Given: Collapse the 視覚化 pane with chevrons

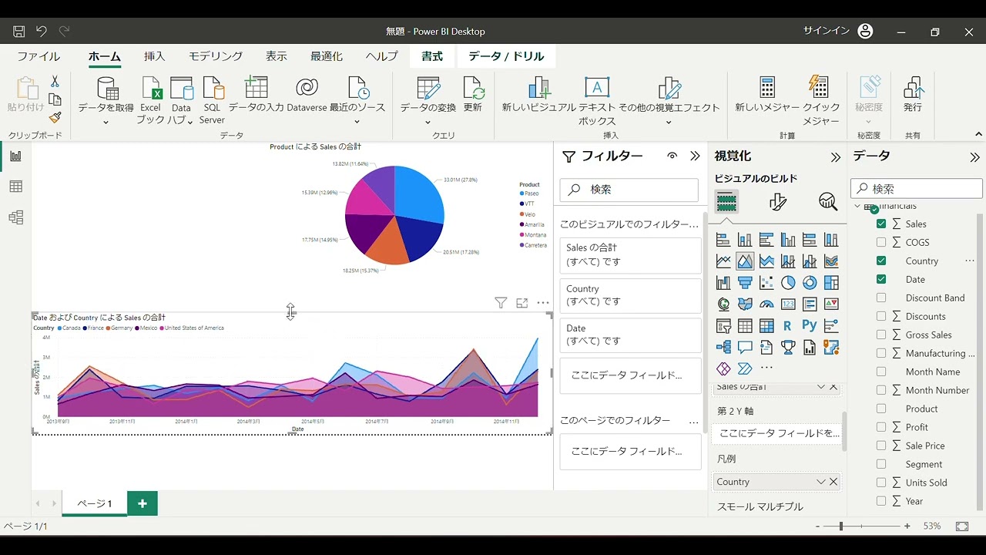Looking at the screenshot, I should (835, 157).
